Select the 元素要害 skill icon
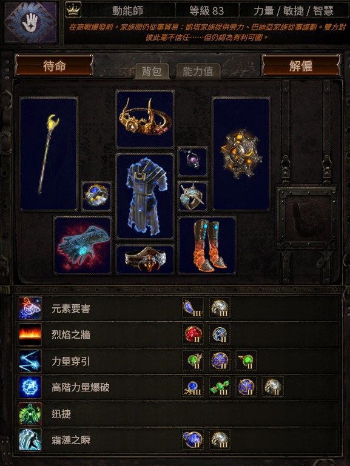 pyautogui.click(x=30, y=308)
